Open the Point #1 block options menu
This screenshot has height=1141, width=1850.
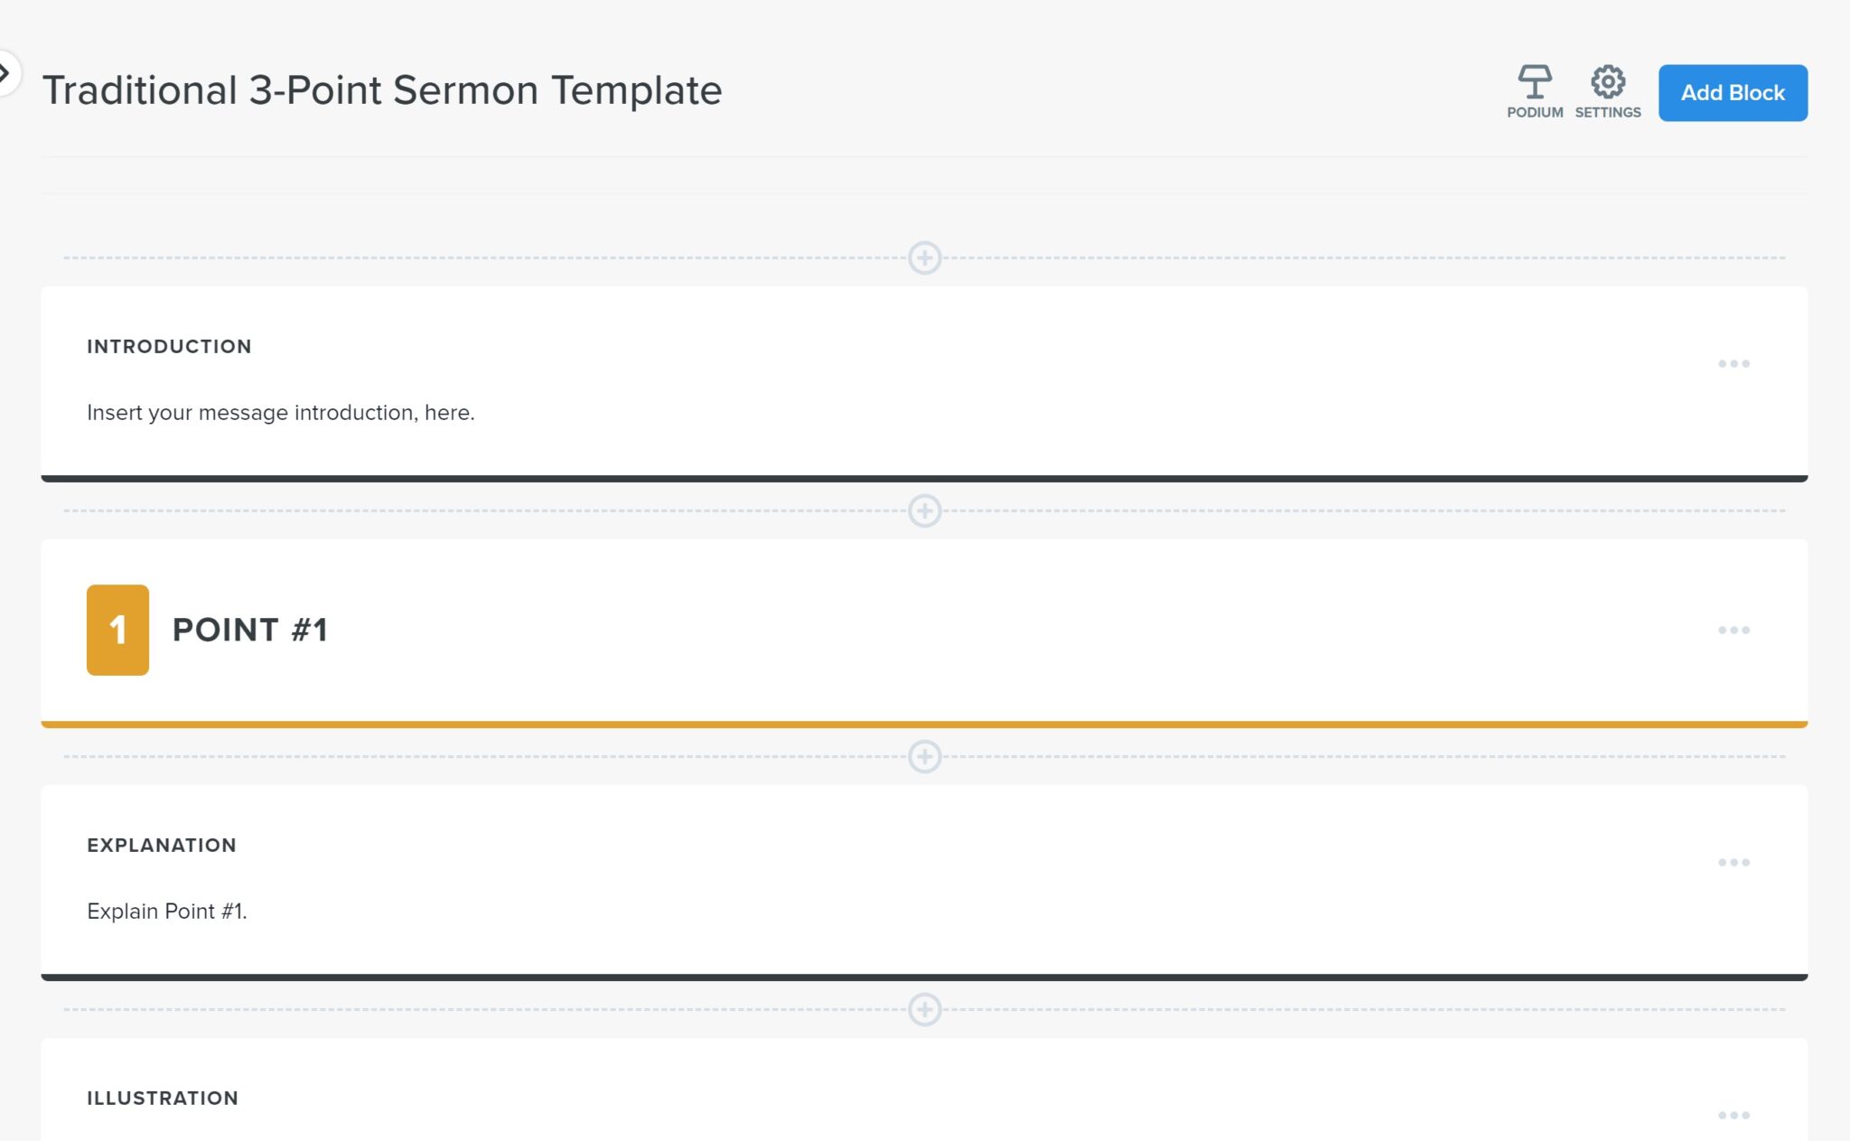1735,630
